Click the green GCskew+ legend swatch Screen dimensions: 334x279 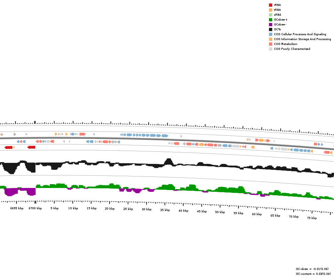pyautogui.click(x=270, y=20)
